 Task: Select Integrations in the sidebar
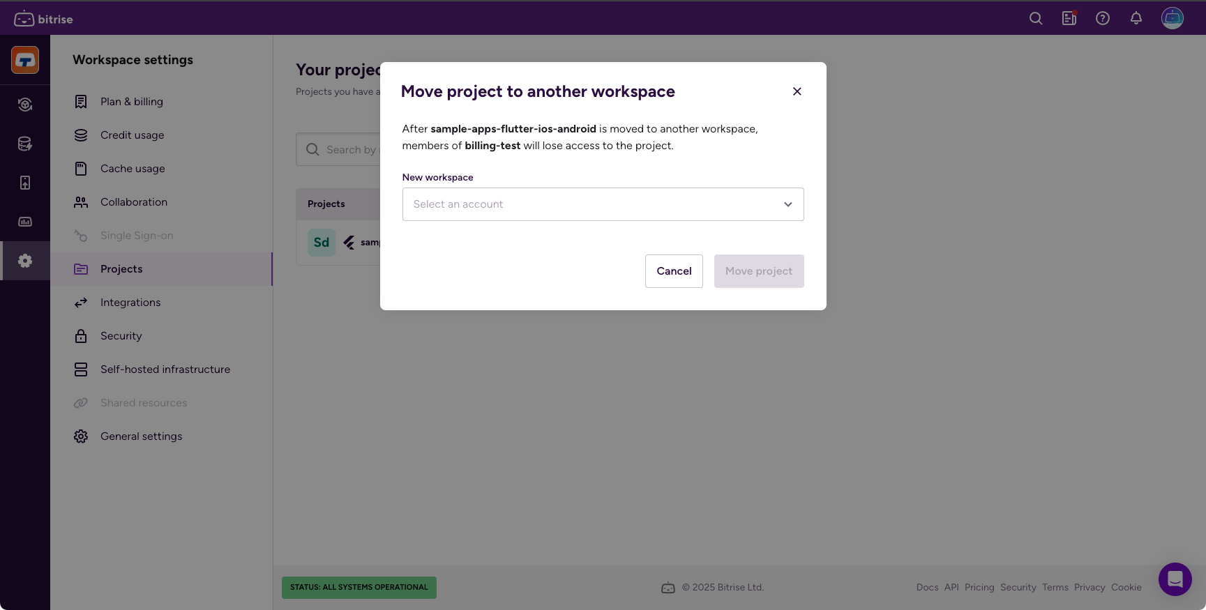(x=130, y=303)
